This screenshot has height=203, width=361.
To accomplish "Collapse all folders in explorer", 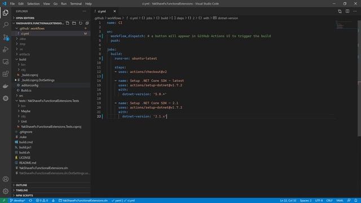I will click(x=87, y=23).
